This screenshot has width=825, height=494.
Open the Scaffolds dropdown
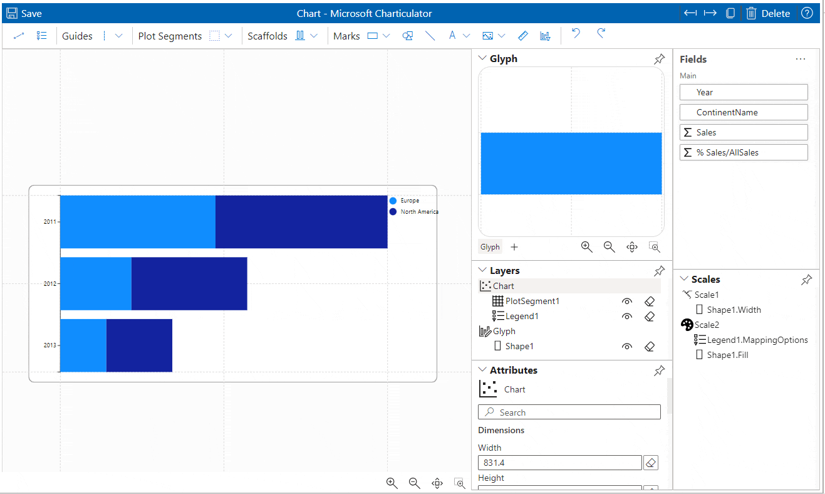(x=314, y=36)
